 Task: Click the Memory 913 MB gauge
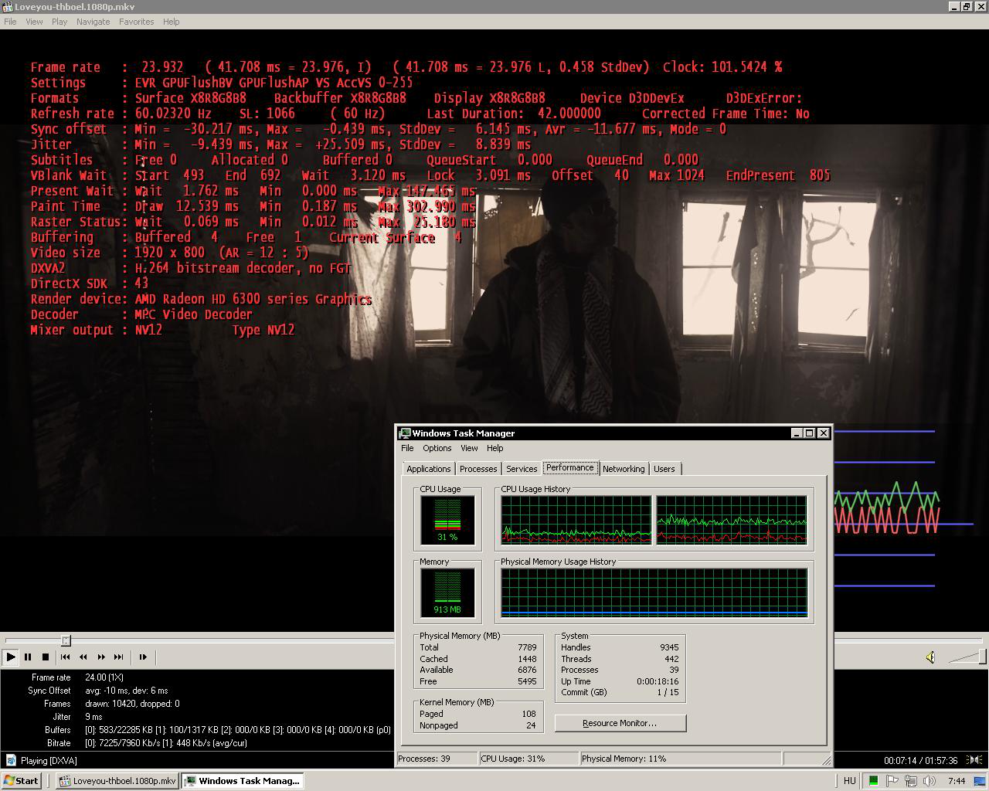447,592
